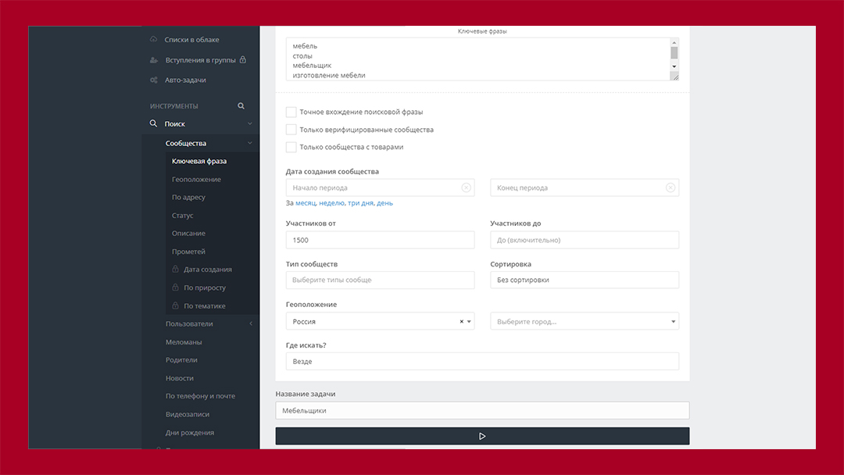Click the Название задачи input field

482,410
